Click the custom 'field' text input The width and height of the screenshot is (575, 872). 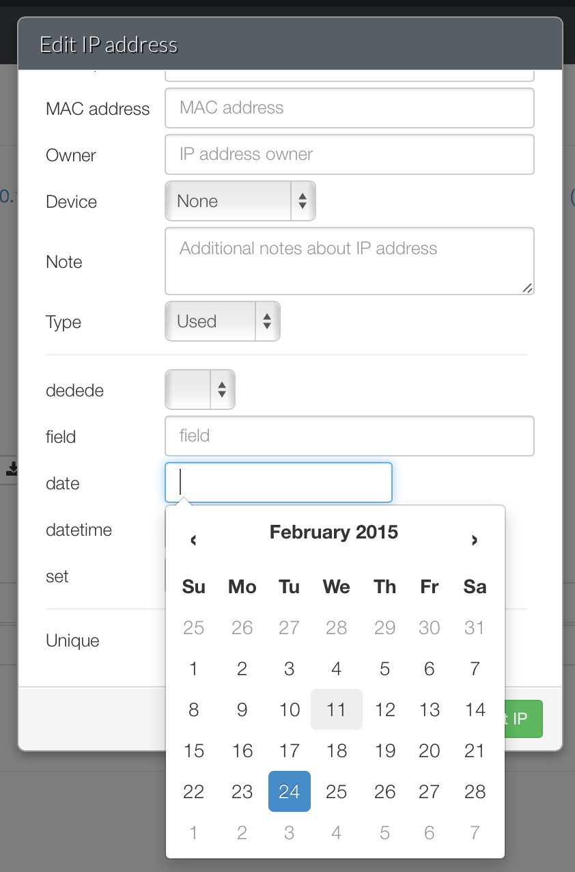349,436
